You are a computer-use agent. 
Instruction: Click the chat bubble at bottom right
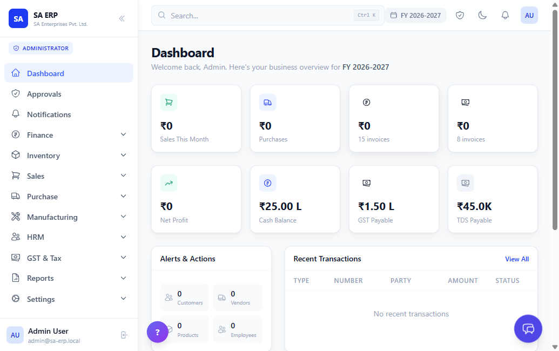(528, 328)
